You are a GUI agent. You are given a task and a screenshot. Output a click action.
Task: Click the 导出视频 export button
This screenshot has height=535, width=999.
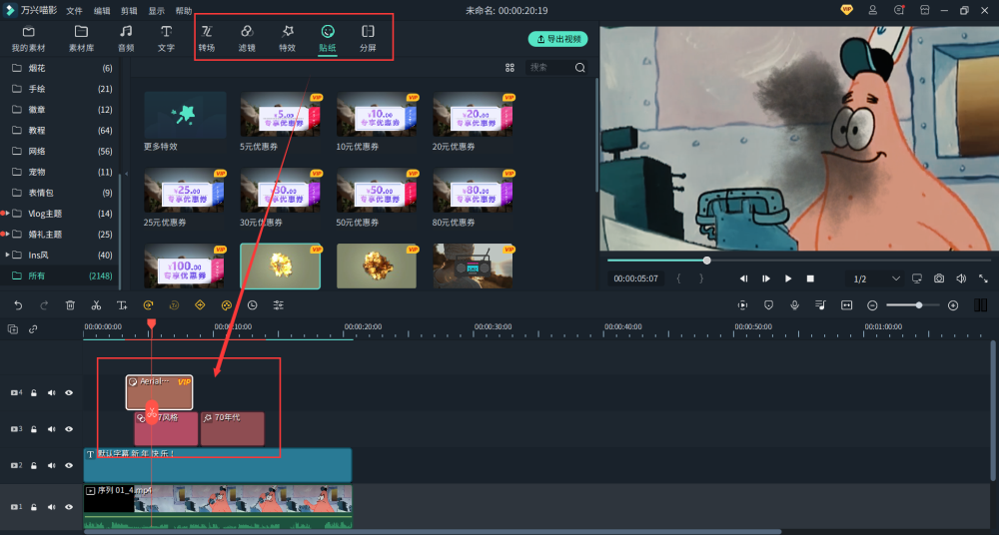click(558, 39)
